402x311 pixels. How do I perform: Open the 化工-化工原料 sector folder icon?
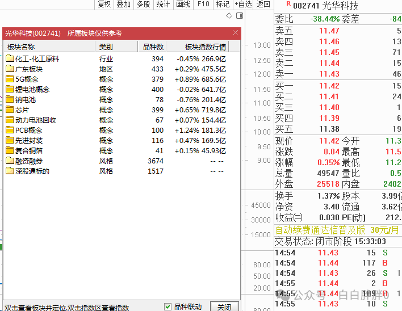click(x=10, y=58)
